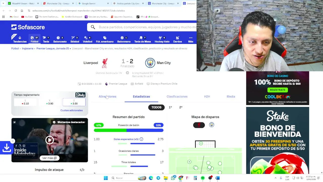
Task: Open the YouTube bookmark
Action: 27,17
